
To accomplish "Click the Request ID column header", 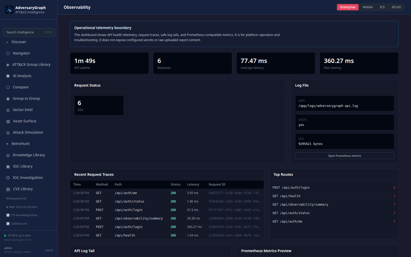I will (x=217, y=185).
